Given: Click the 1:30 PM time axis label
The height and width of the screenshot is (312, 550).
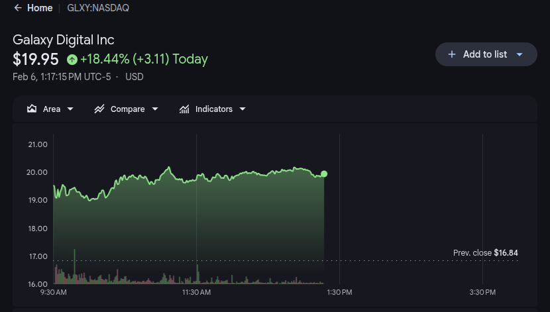Looking at the screenshot, I should [x=339, y=292].
